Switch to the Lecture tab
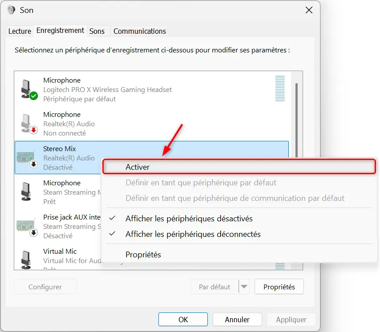 (x=20, y=31)
